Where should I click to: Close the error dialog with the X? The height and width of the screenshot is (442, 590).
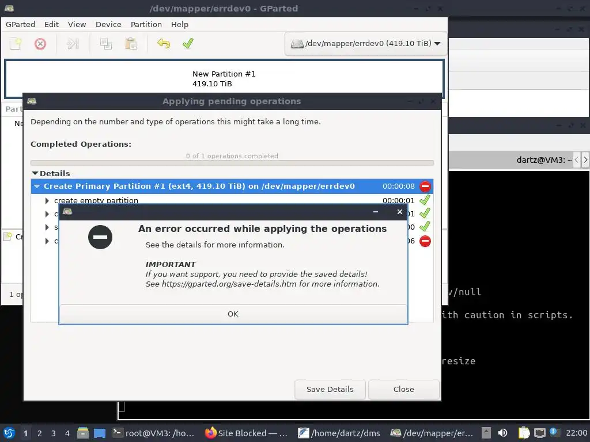point(400,212)
